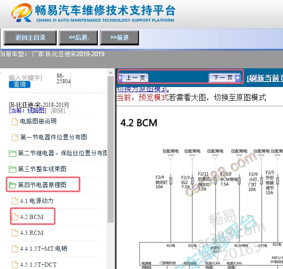283x269 pixels.
Task: Click document icon beside 4.5 1.5T+DCT
Action: (x=15, y=265)
